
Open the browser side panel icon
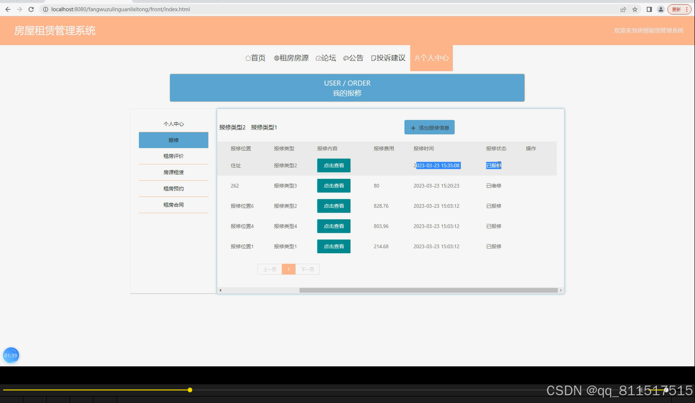coord(649,9)
